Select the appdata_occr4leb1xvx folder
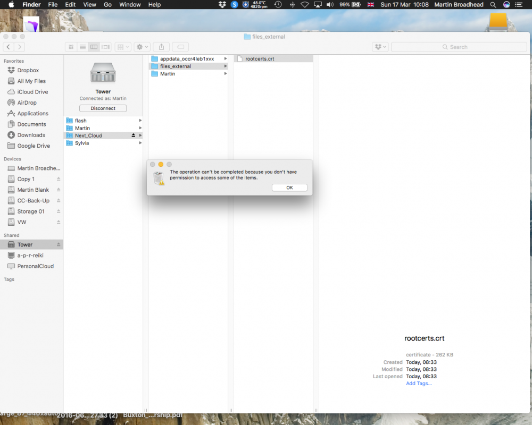Screen dimensions: 532x425 188,58
